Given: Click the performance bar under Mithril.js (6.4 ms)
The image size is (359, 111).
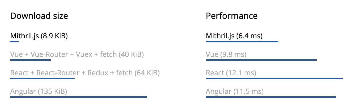Looking at the screenshot, I should coord(242,42).
